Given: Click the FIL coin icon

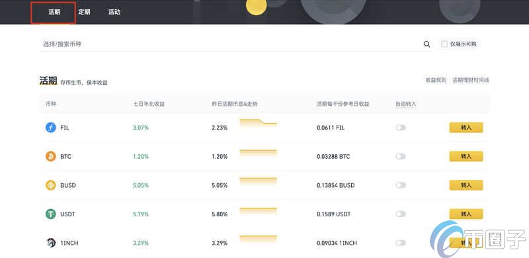Looking at the screenshot, I should (51, 128).
